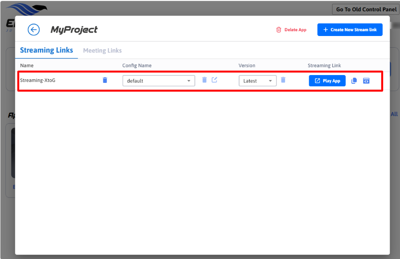Copy the streaming link

coord(354,81)
